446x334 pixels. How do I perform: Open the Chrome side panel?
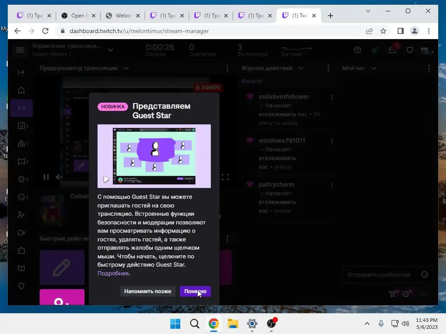coord(401,31)
